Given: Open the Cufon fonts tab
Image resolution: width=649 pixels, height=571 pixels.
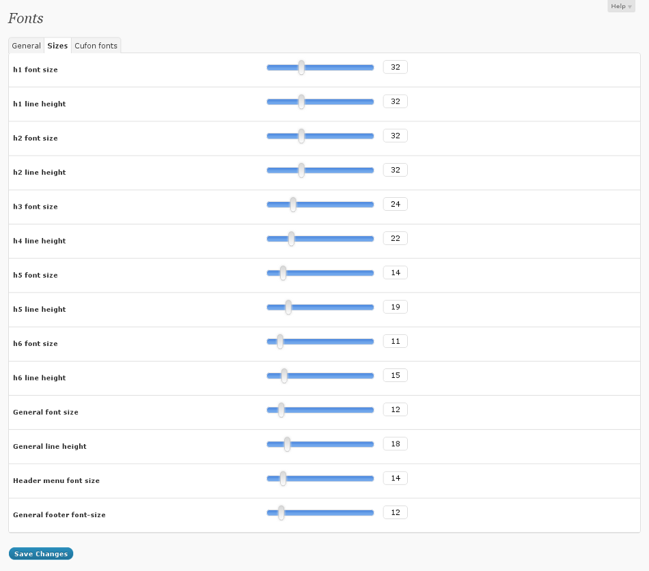Looking at the screenshot, I should (96, 46).
